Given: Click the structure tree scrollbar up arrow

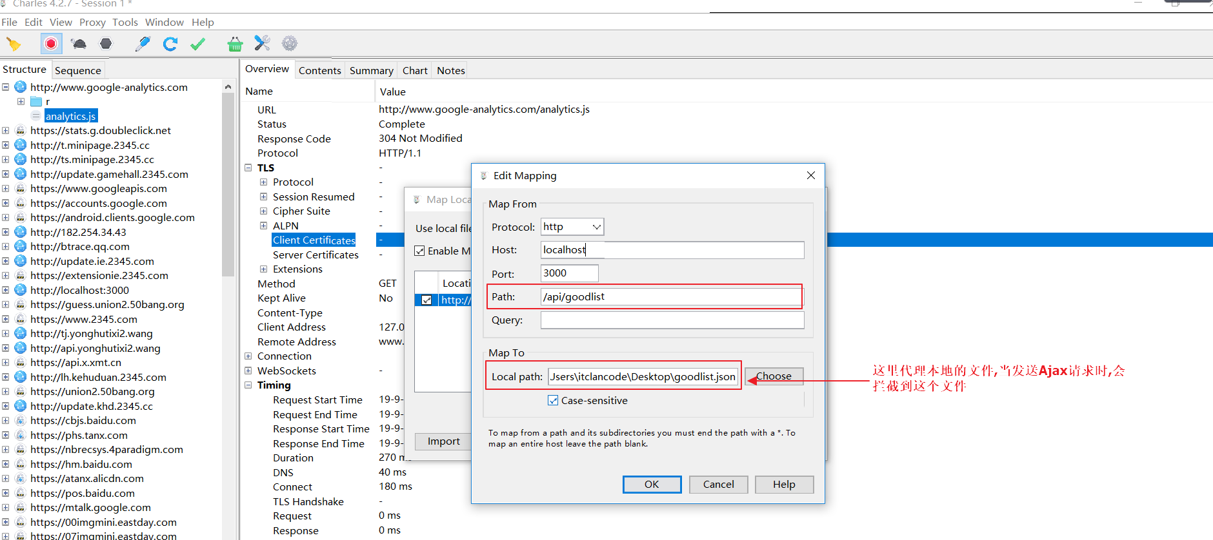Looking at the screenshot, I should (x=228, y=86).
